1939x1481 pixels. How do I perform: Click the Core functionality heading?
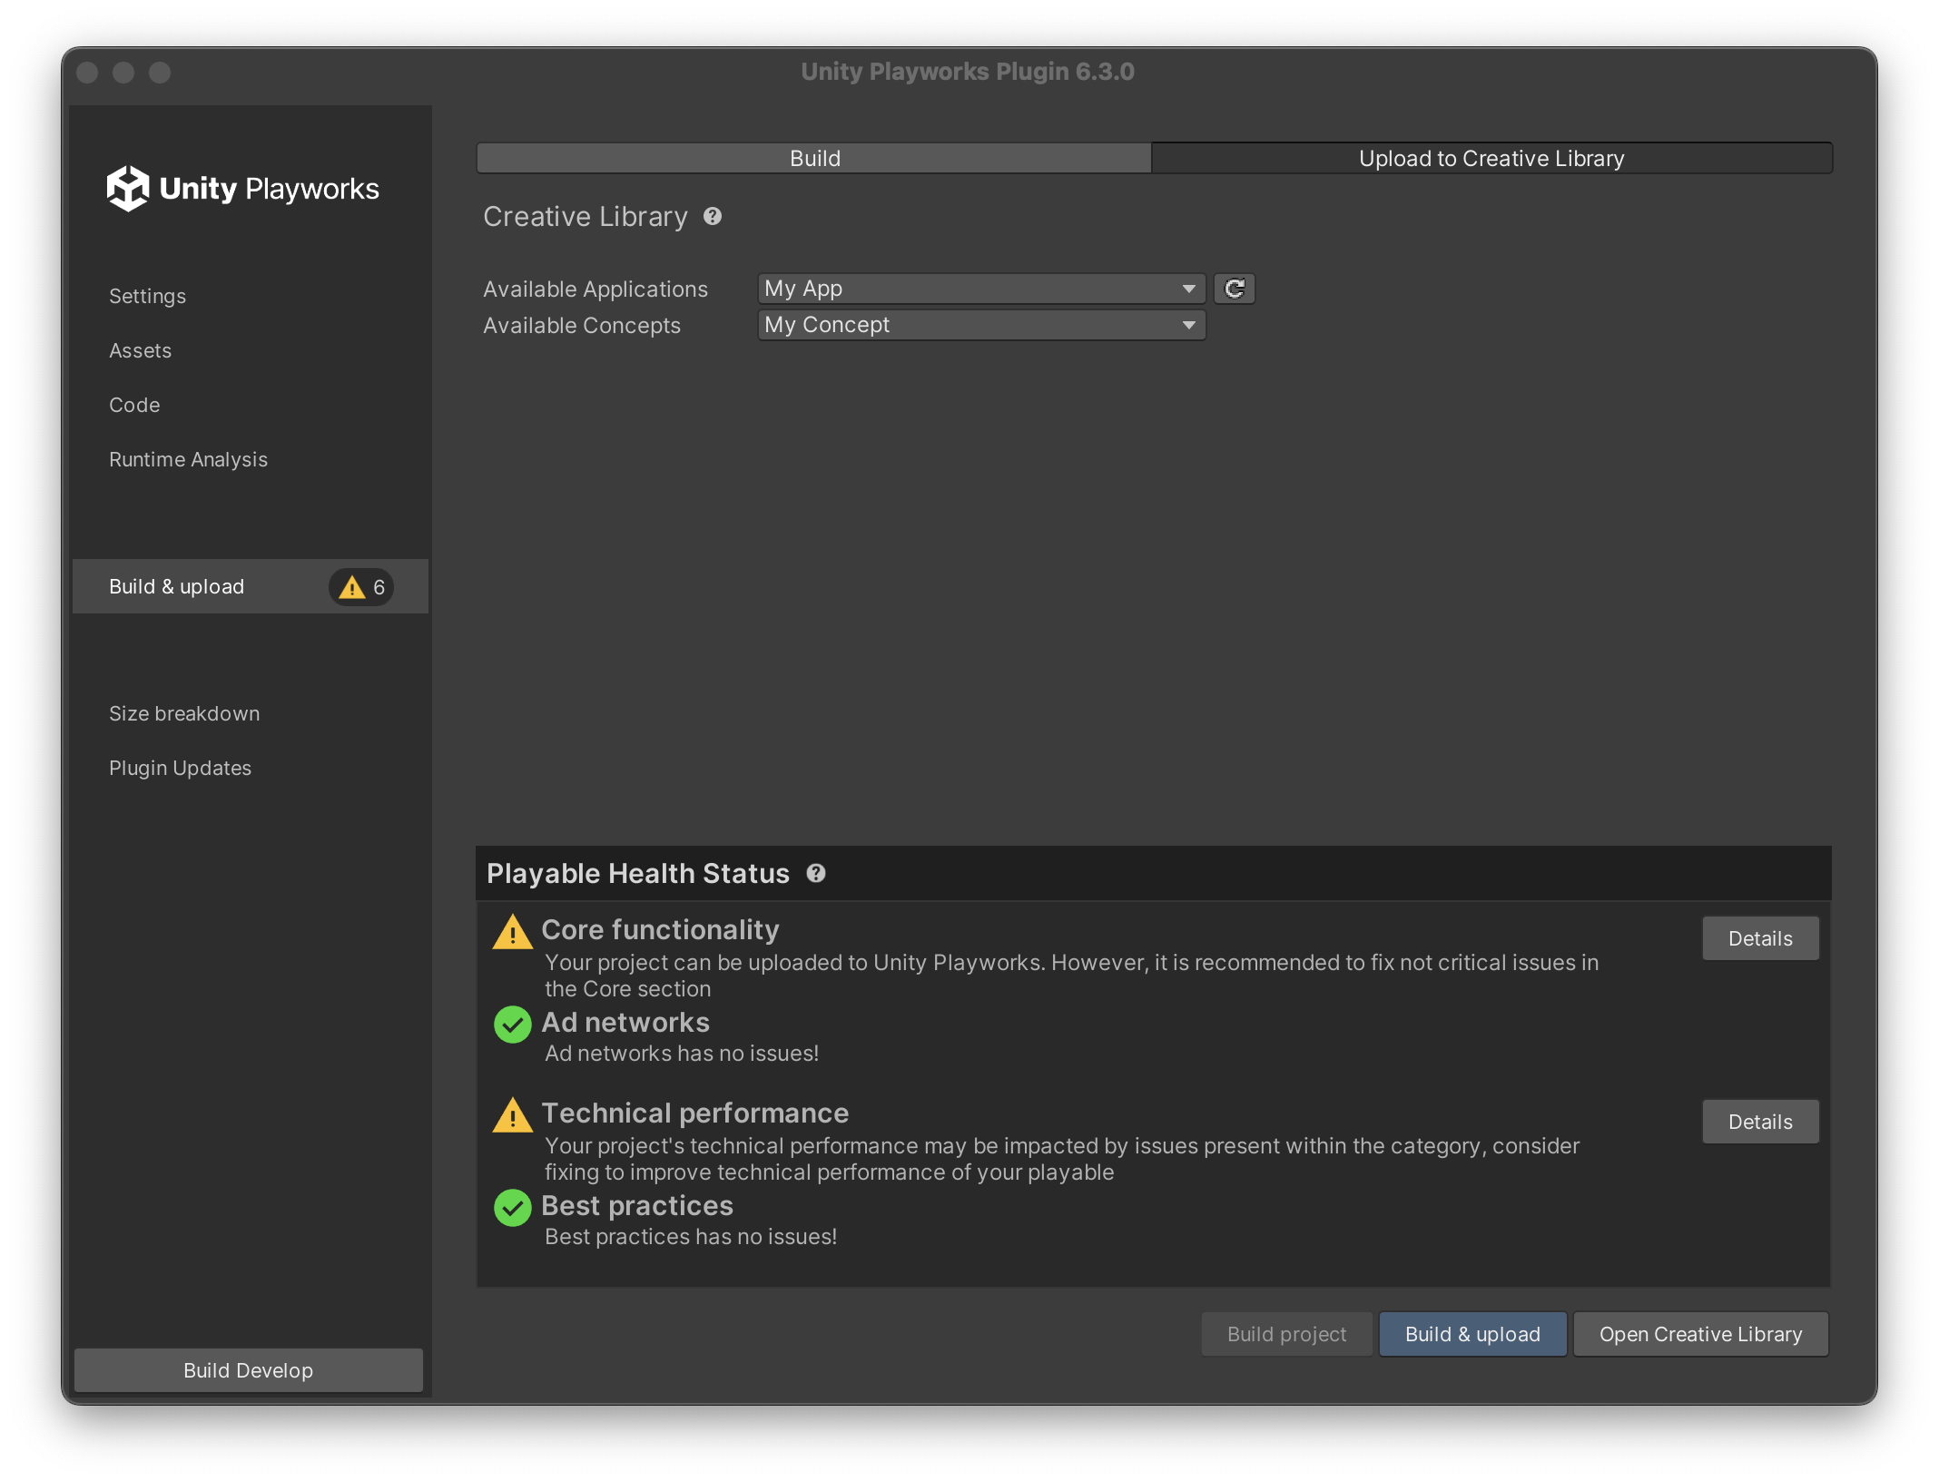(660, 929)
